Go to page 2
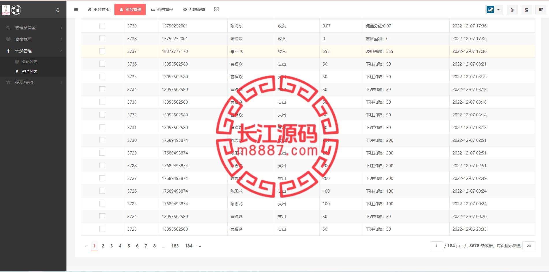Screen dimensions: 549x272 (103, 246)
